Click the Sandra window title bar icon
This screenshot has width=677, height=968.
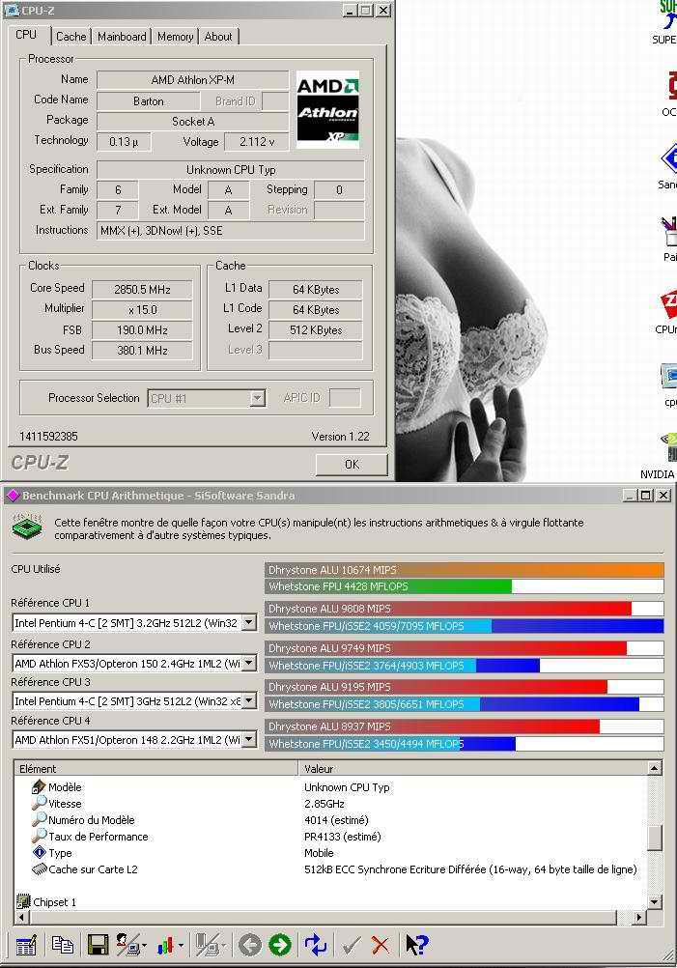click(x=13, y=496)
